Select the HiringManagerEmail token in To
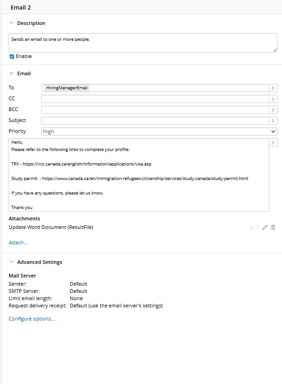 67,88
